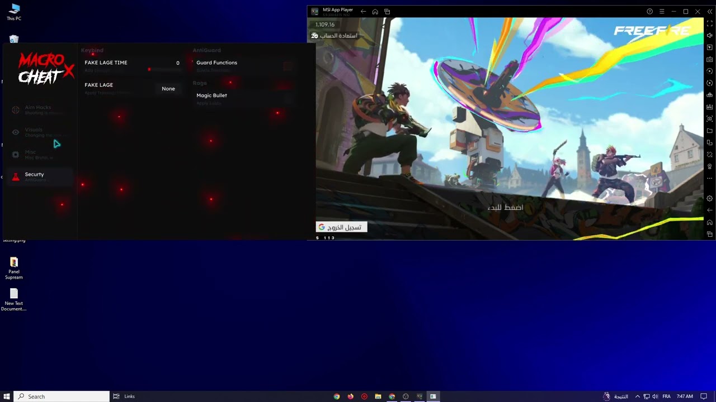Click the Misc chip icon
Viewport: 716px width, 402px height.
click(x=16, y=155)
